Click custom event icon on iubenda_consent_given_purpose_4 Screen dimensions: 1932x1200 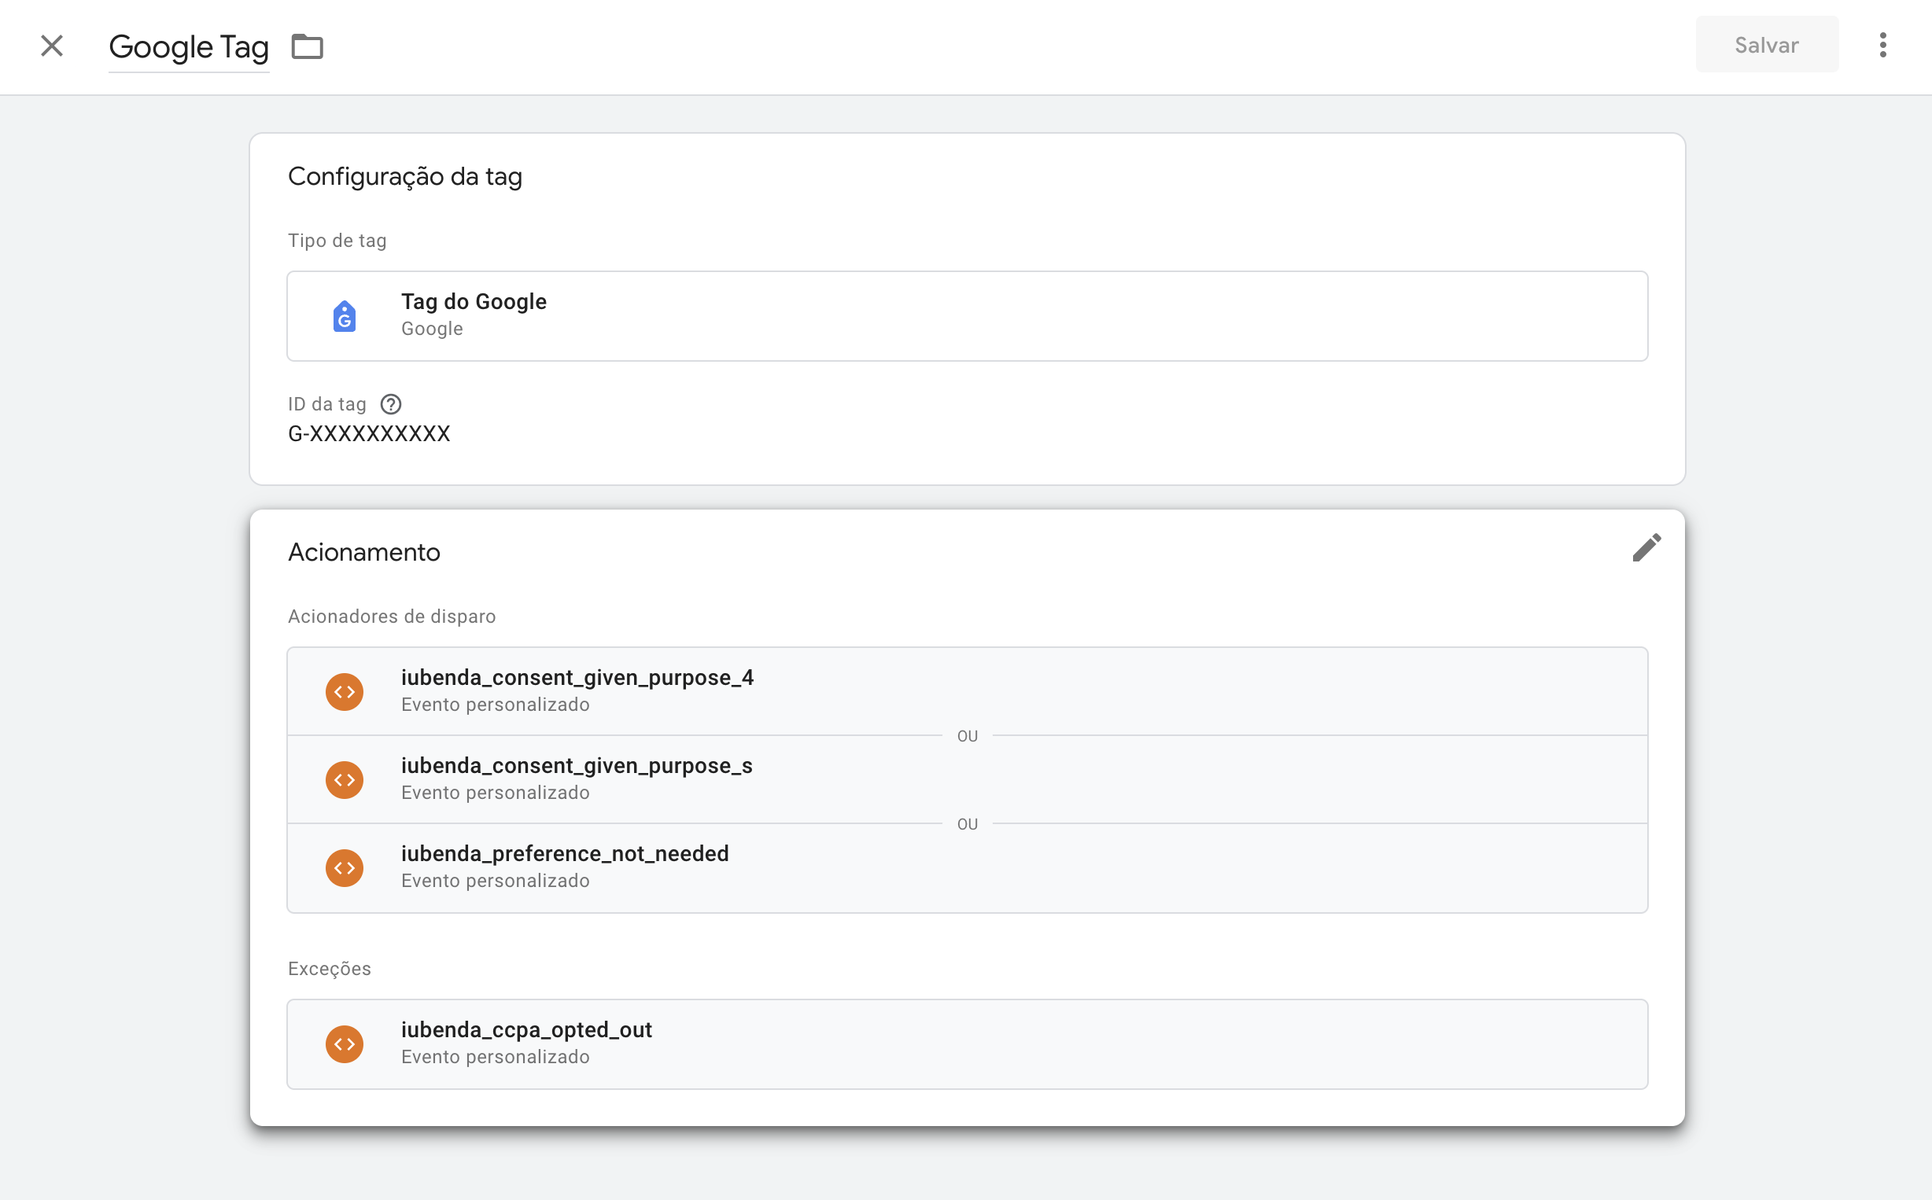click(x=345, y=691)
